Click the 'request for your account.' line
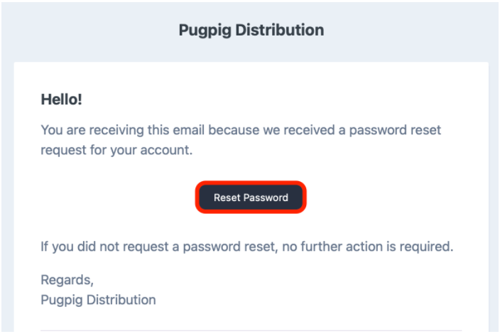Image resolution: width=500 pixels, height=334 pixels. tap(116, 150)
